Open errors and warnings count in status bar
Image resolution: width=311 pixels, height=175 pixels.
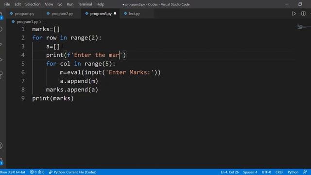click(37, 172)
